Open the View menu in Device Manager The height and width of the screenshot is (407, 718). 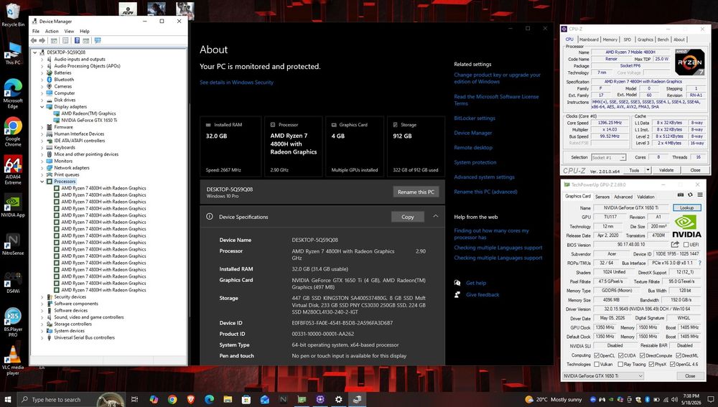pyautogui.click(x=69, y=31)
